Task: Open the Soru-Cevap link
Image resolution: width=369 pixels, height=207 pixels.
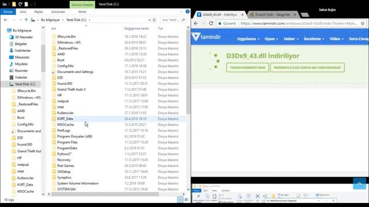Action: pos(359,39)
